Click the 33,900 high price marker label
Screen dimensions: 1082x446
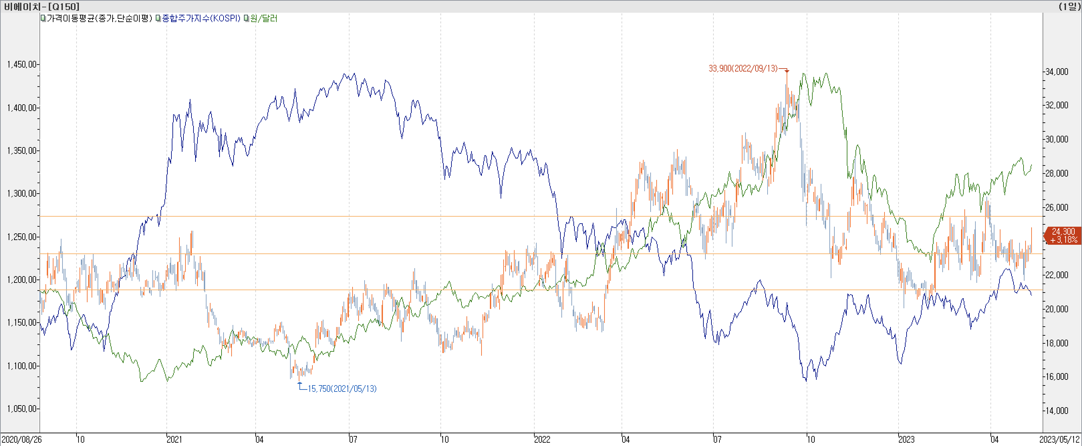click(x=742, y=69)
